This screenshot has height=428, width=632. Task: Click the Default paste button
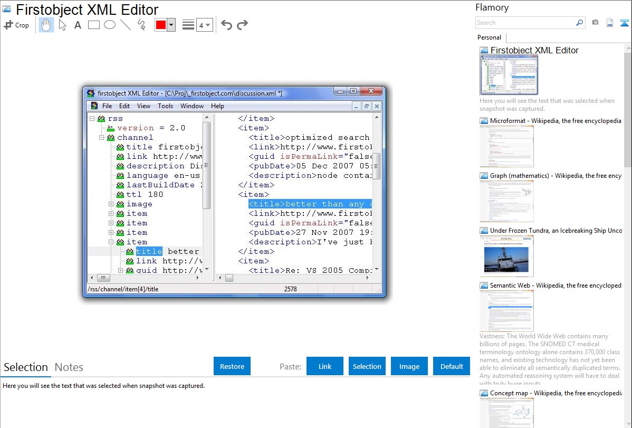(452, 366)
